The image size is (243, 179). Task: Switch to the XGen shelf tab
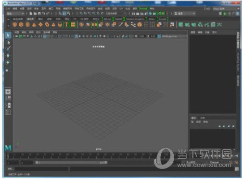click(x=152, y=19)
